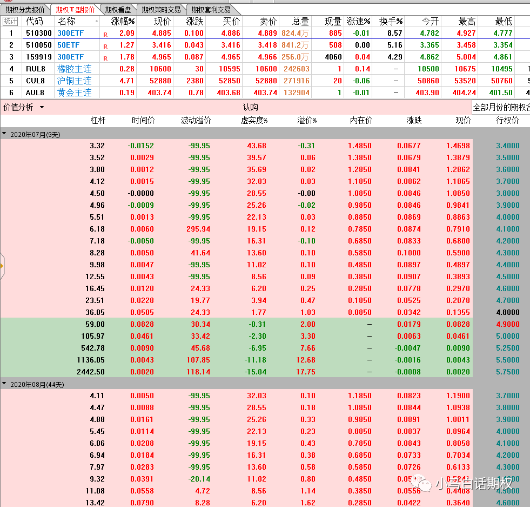Click R marker on 510300 row
The height and width of the screenshot is (507, 530).
[x=105, y=34]
